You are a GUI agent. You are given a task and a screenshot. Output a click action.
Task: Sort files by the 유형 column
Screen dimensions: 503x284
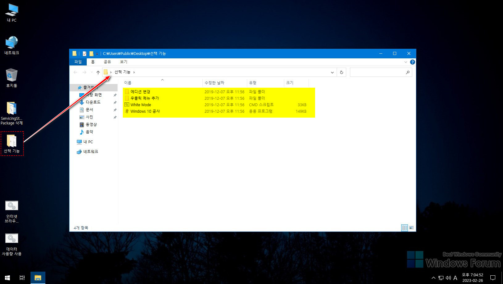tap(265, 83)
